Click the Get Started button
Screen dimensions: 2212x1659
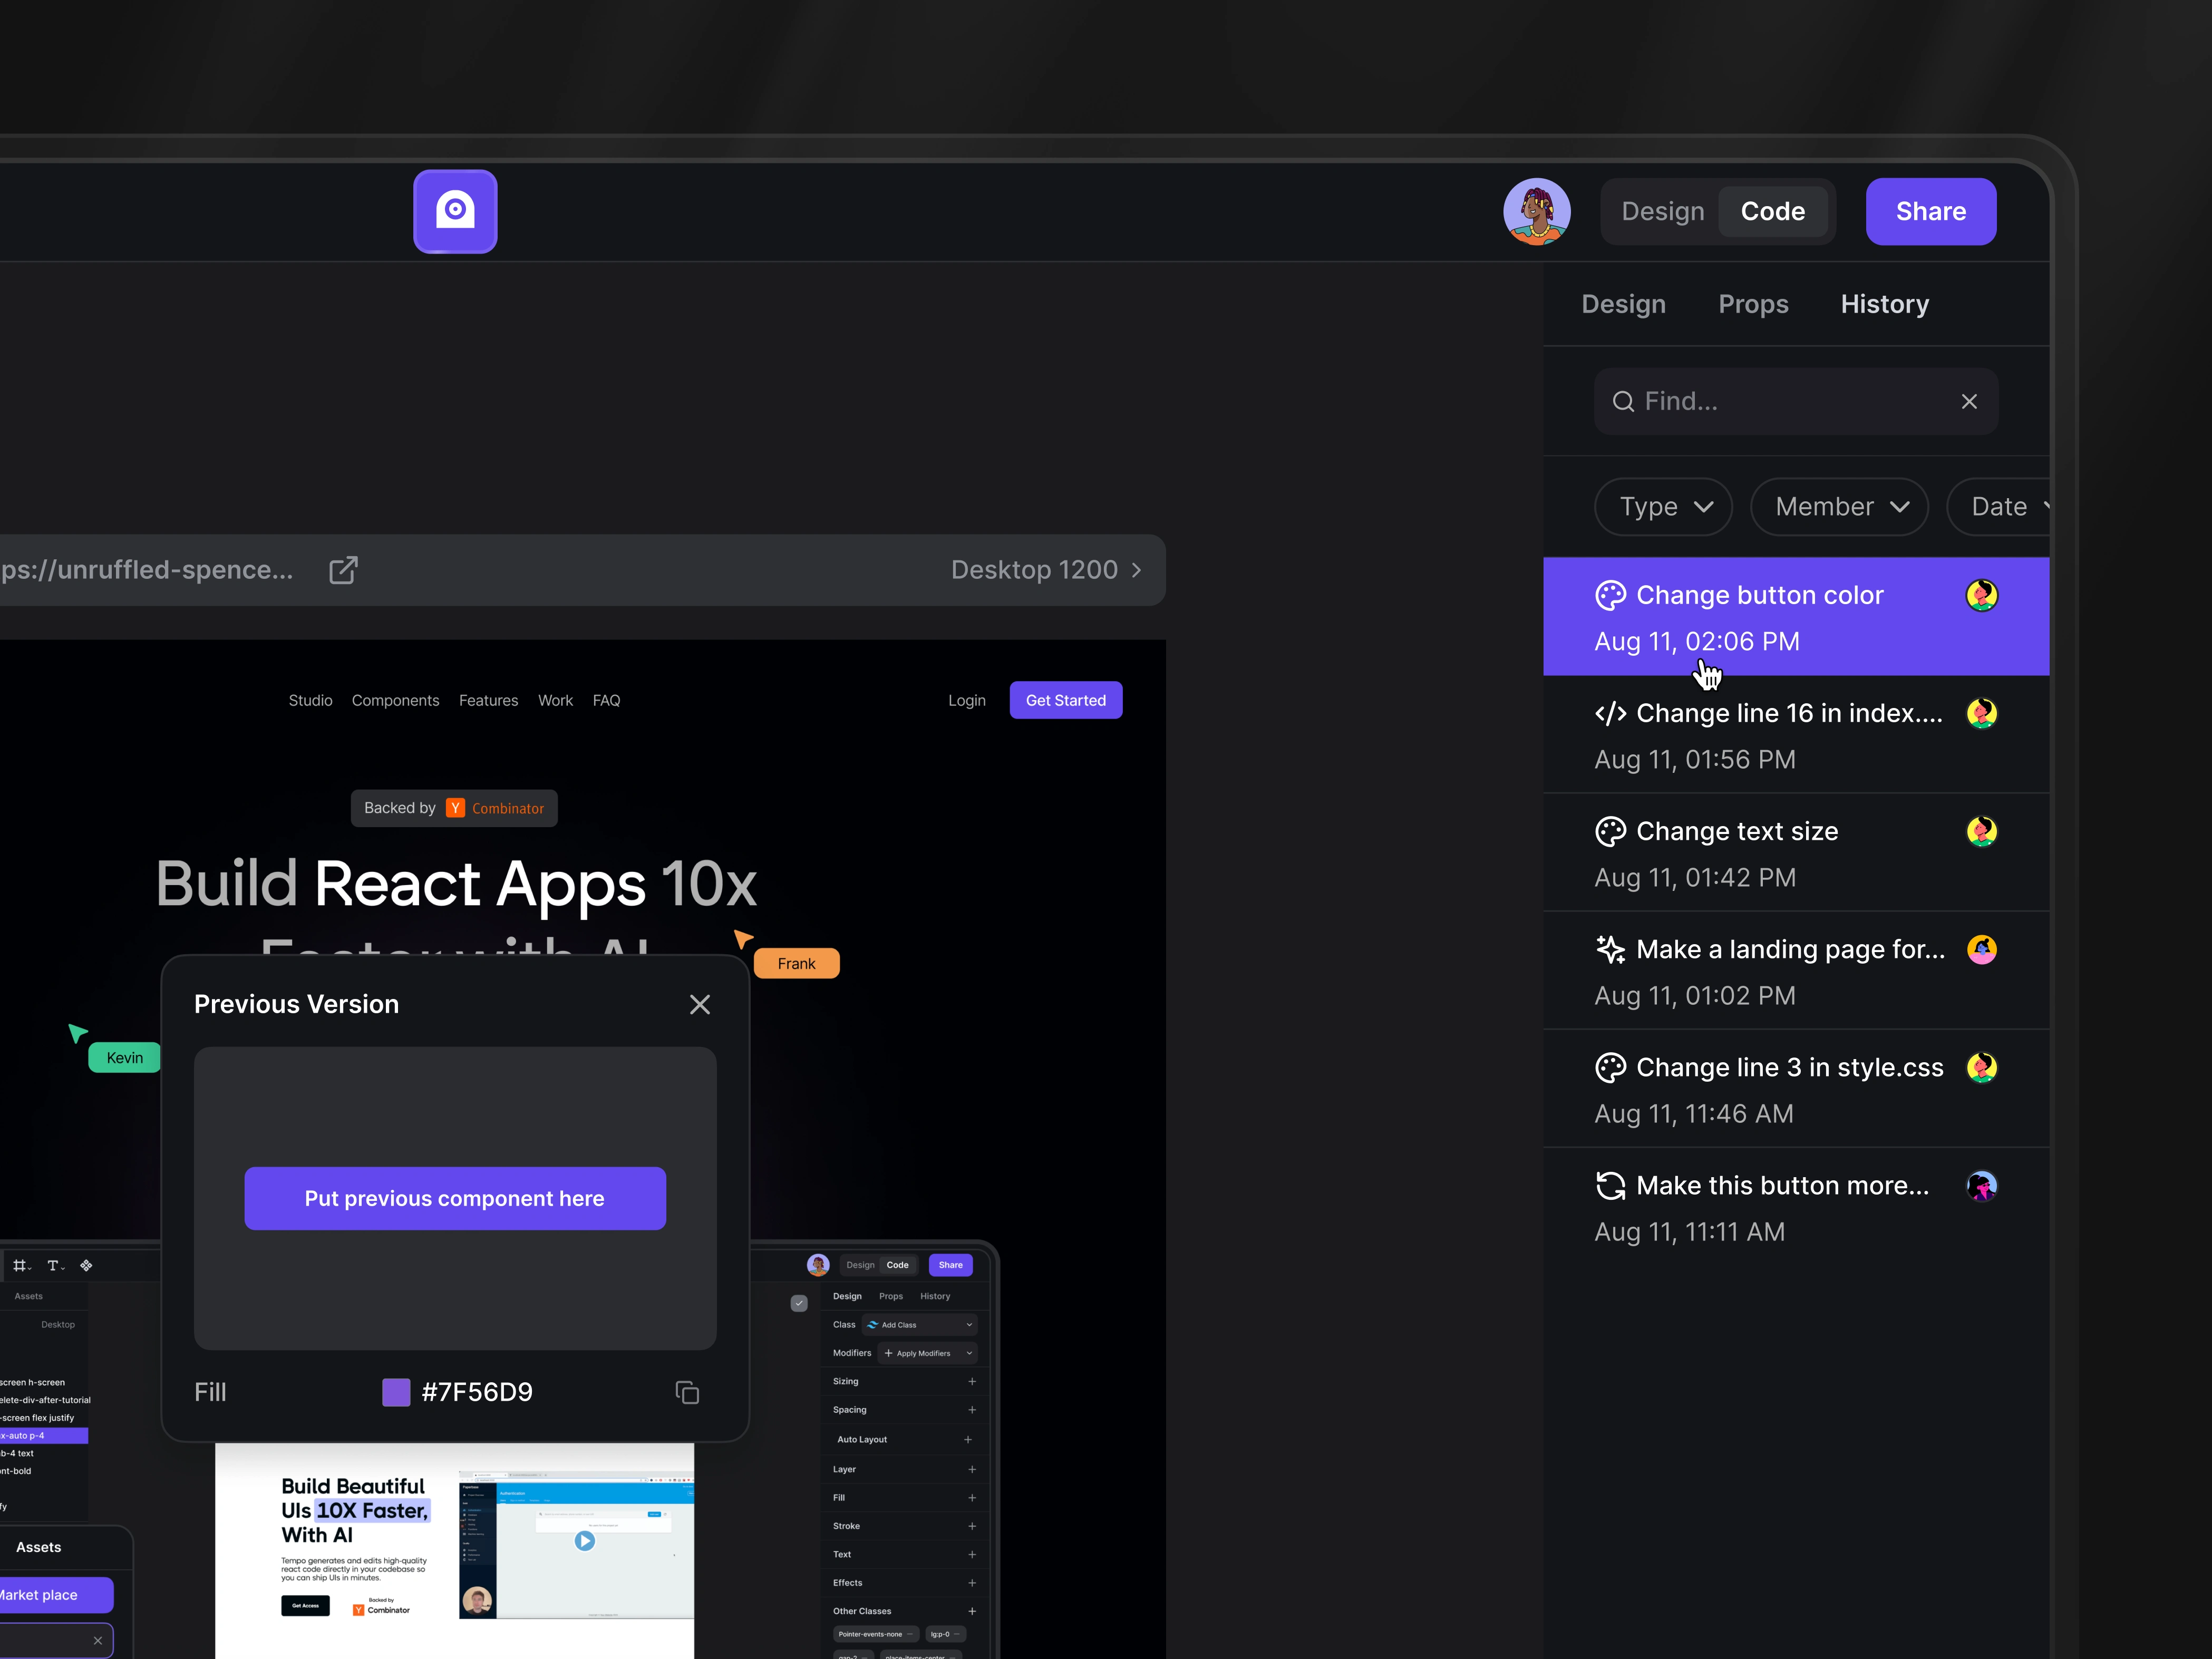1065,700
